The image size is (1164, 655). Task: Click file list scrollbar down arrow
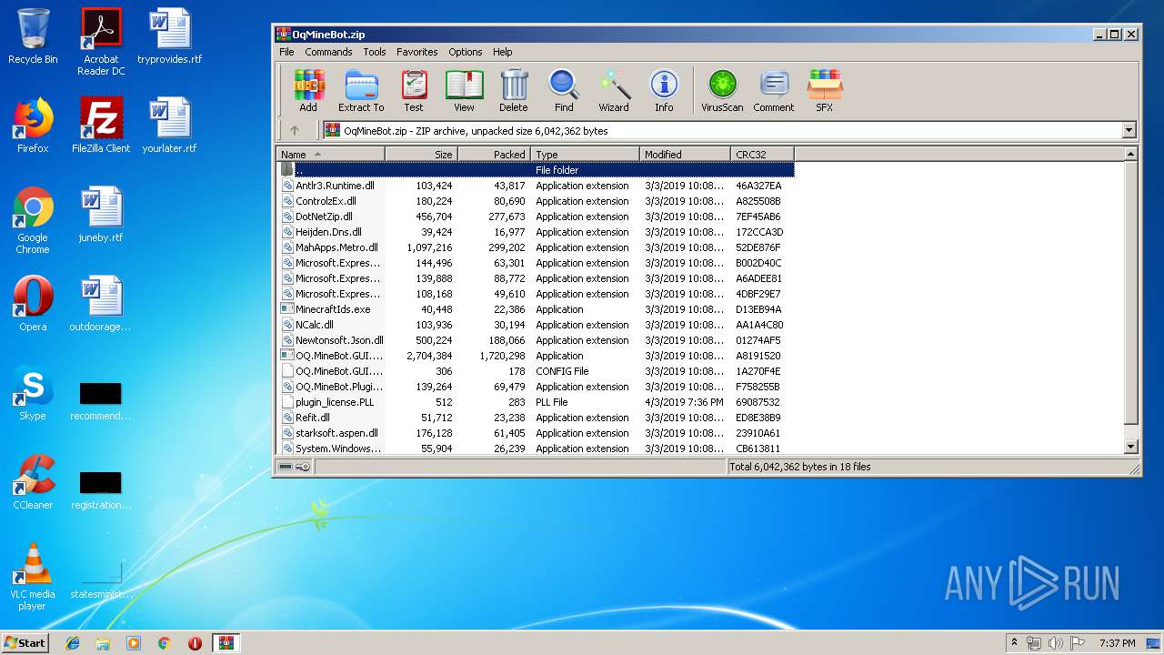(x=1131, y=447)
